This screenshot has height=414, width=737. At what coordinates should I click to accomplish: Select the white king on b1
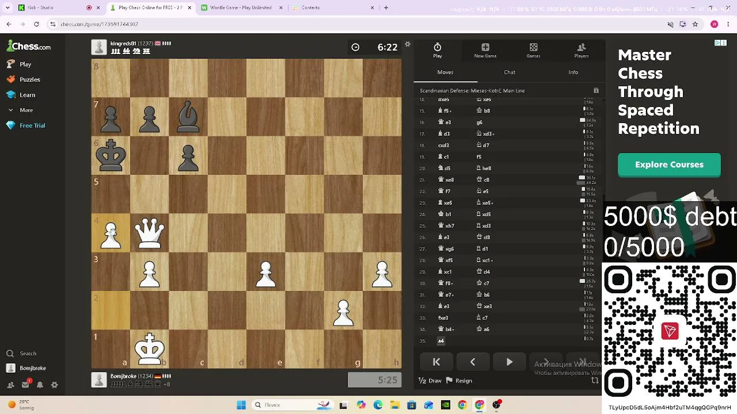pyautogui.click(x=150, y=348)
